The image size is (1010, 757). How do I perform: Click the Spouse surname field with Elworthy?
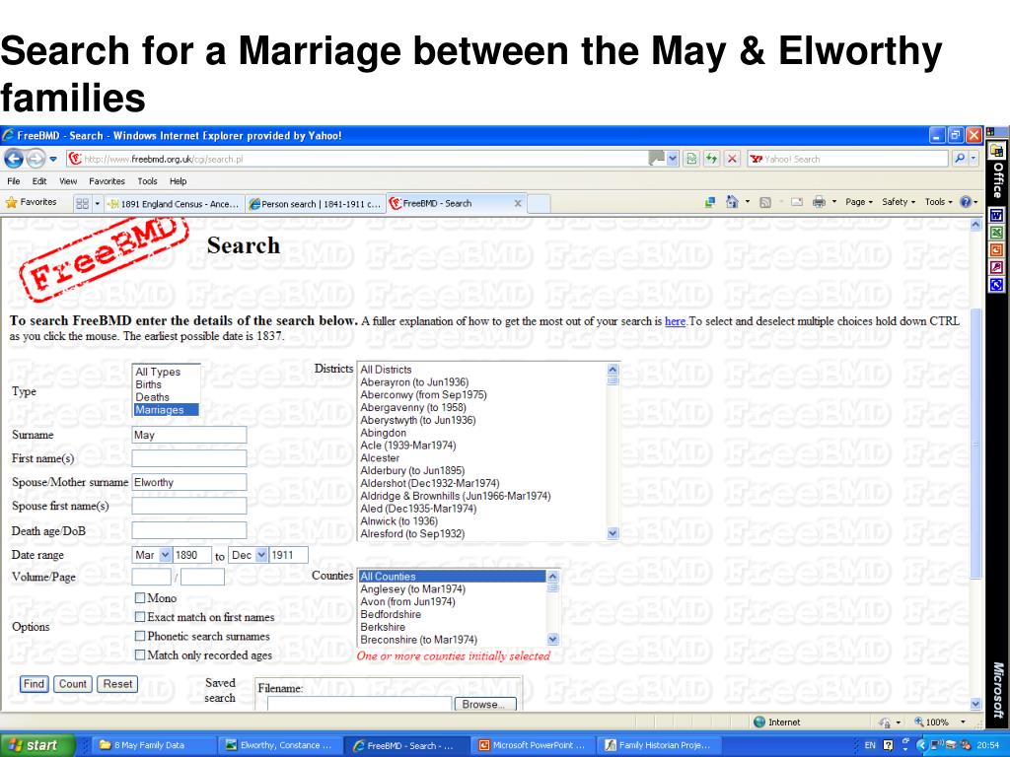tap(188, 482)
